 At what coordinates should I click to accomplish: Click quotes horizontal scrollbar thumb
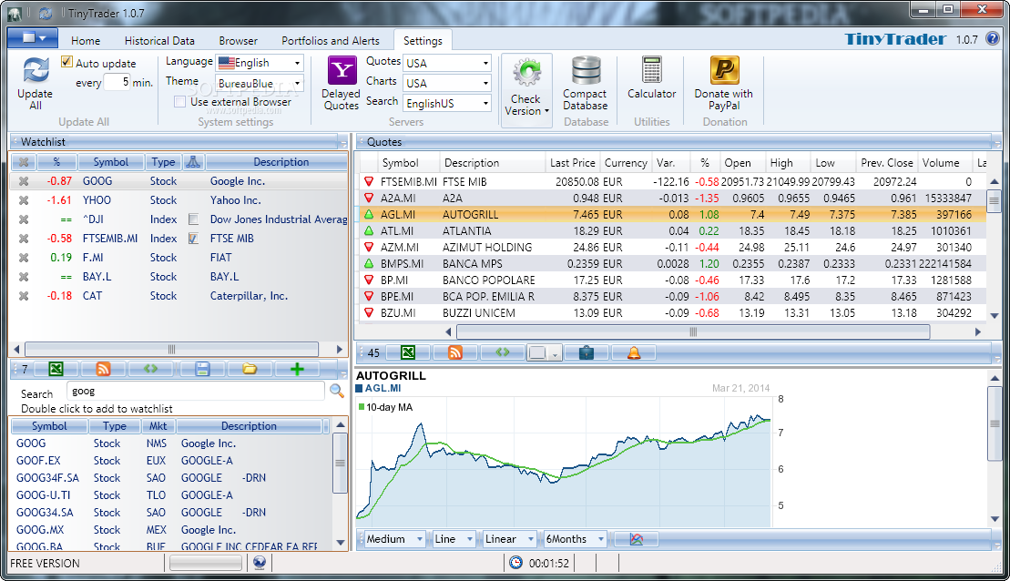[693, 331]
